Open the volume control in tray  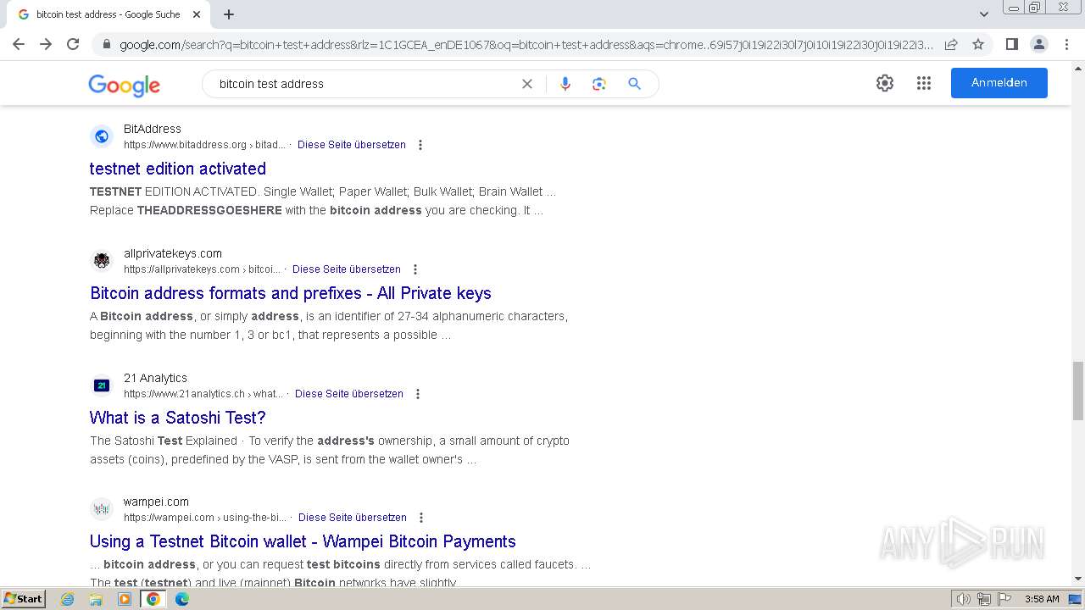[964, 599]
